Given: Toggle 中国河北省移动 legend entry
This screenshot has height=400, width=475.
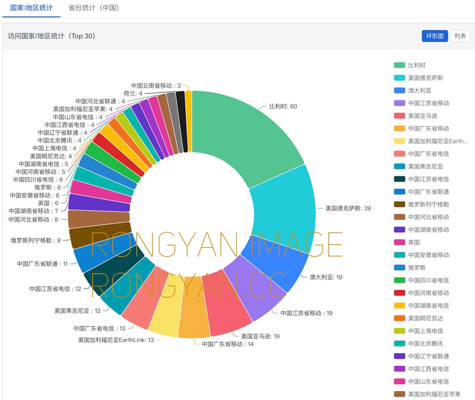Looking at the screenshot, I should click(421, 217).
